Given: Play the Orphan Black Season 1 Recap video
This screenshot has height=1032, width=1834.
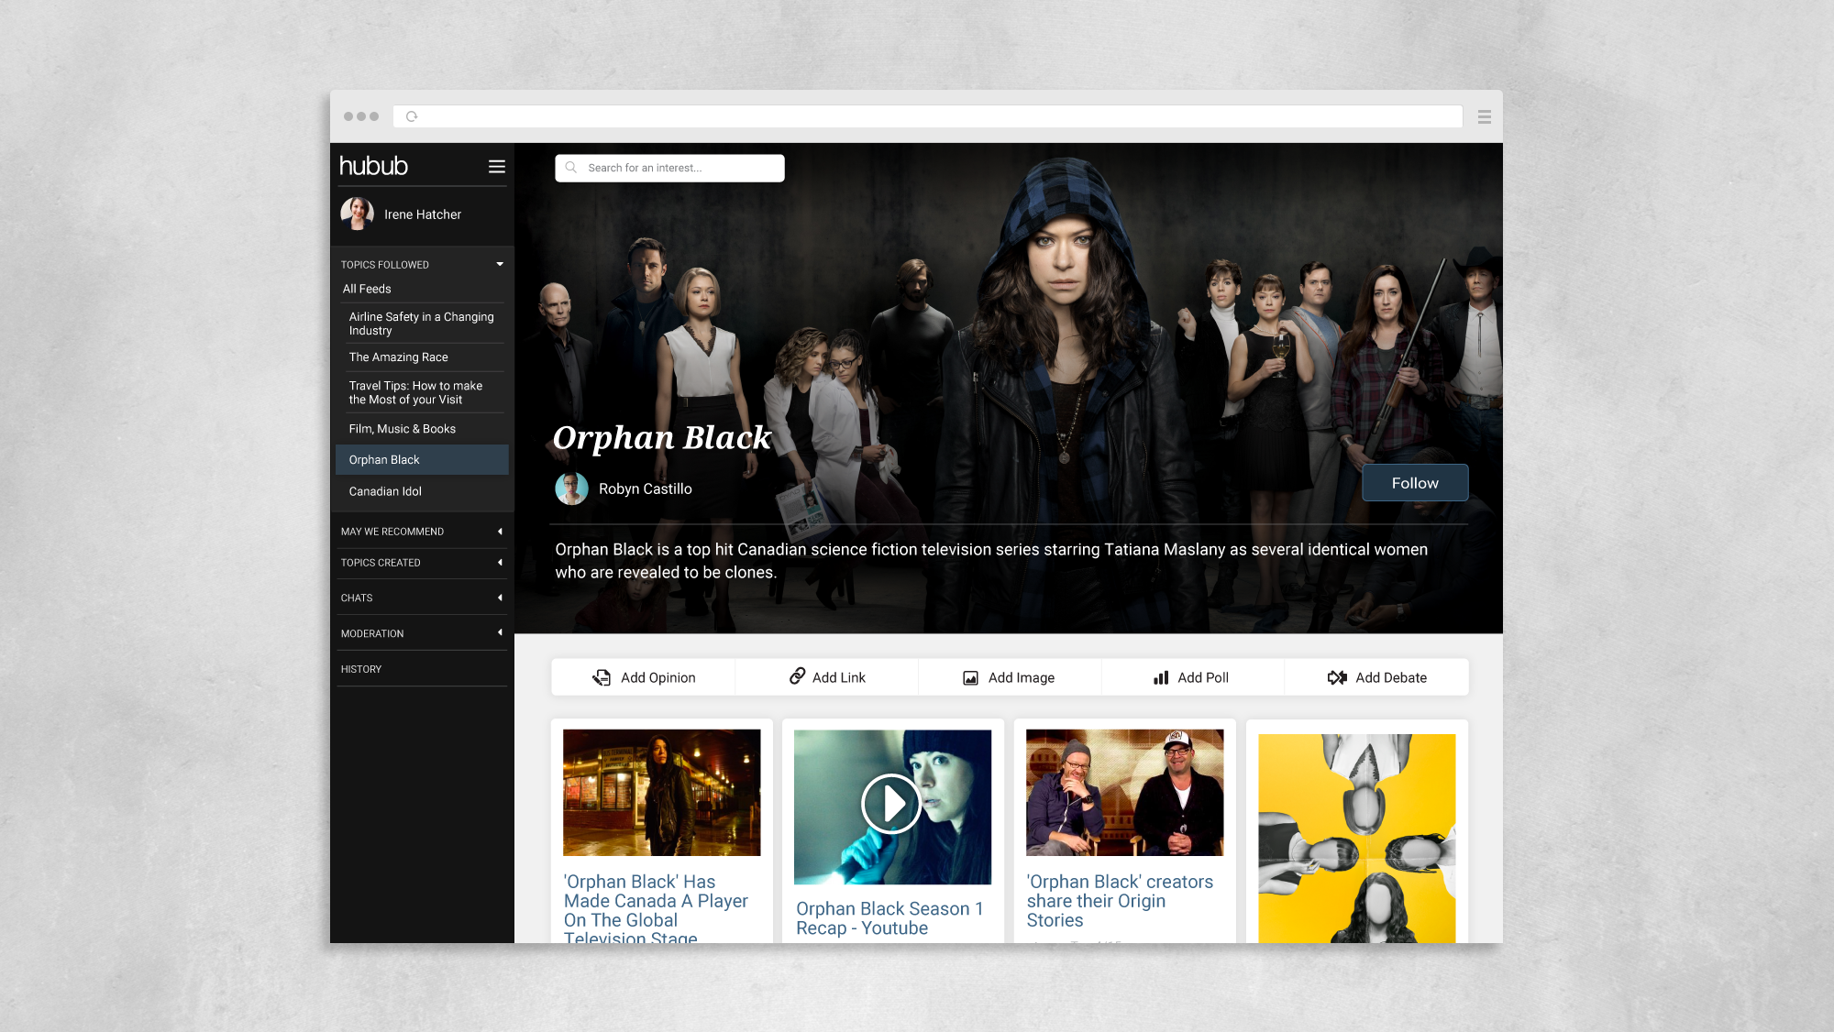Looking at the screenshot, I should click(x=891, y=804).
